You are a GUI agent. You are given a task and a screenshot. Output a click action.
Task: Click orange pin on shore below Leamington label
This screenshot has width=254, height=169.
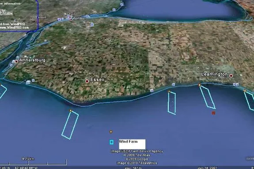[x=200, y=85]
